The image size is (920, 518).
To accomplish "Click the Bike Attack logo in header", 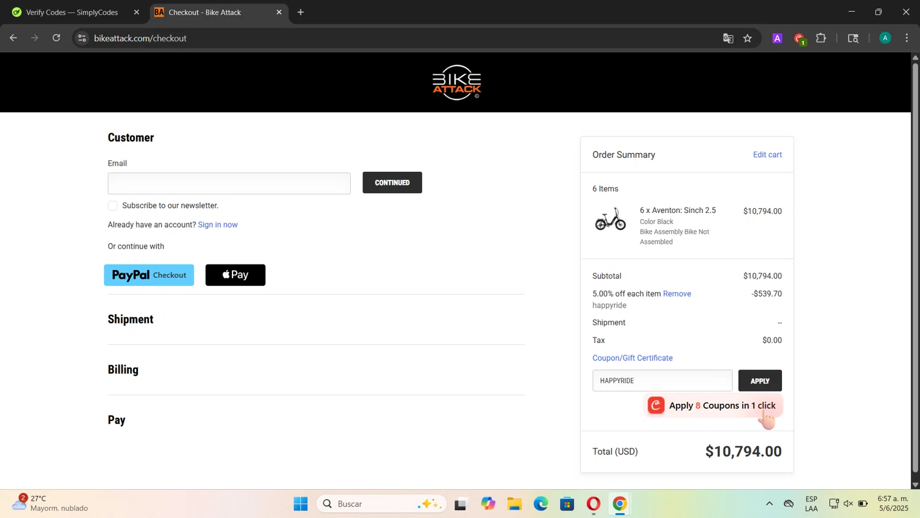I will click(x=457, y=82).
